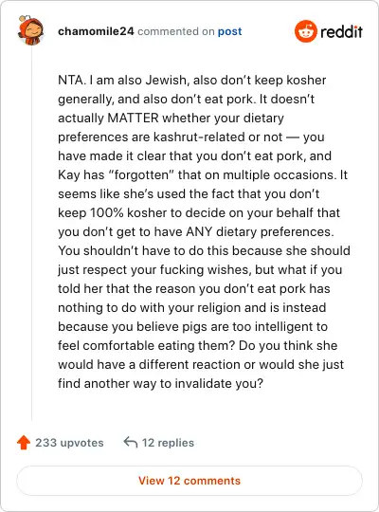Click the reddit wordmark text
Viewport: 379px width, 512px height.
tap(341, 31)
